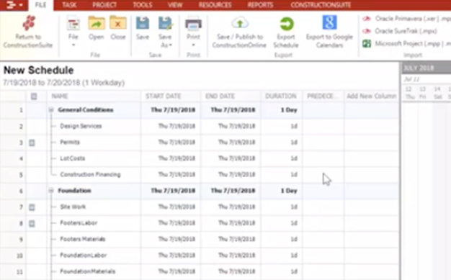Click the note icon on FootersLabor row
Viewport: 451px width, 280px height.
click(x=32, y=223)
